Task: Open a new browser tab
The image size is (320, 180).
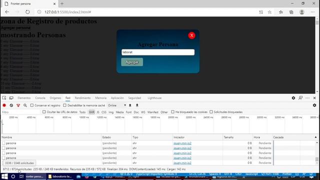Action: point(62,3)
